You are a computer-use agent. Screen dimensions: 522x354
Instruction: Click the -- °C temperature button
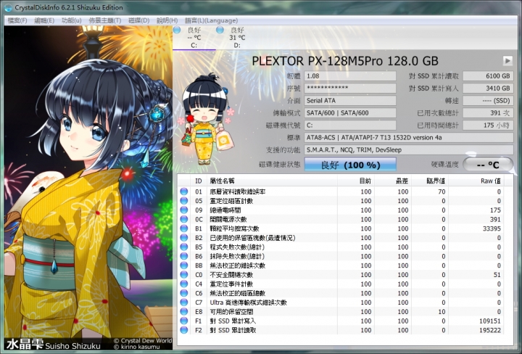coord(488,165)
